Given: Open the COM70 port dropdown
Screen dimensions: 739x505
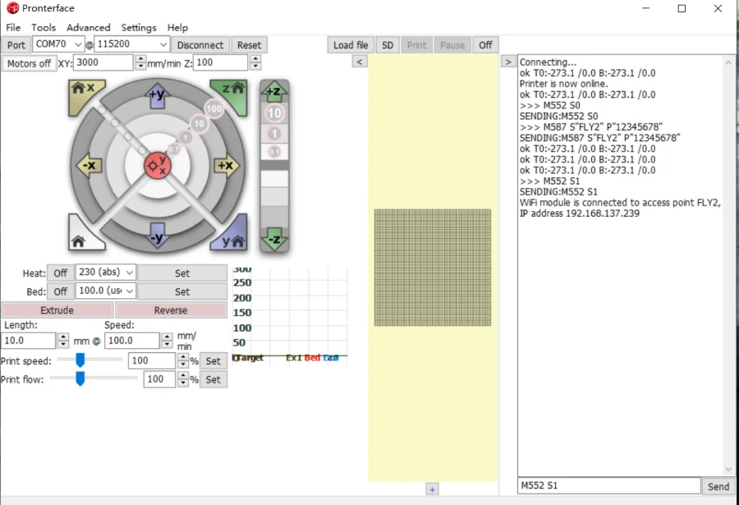Looking at the screenshot, I should coord(78,45).
